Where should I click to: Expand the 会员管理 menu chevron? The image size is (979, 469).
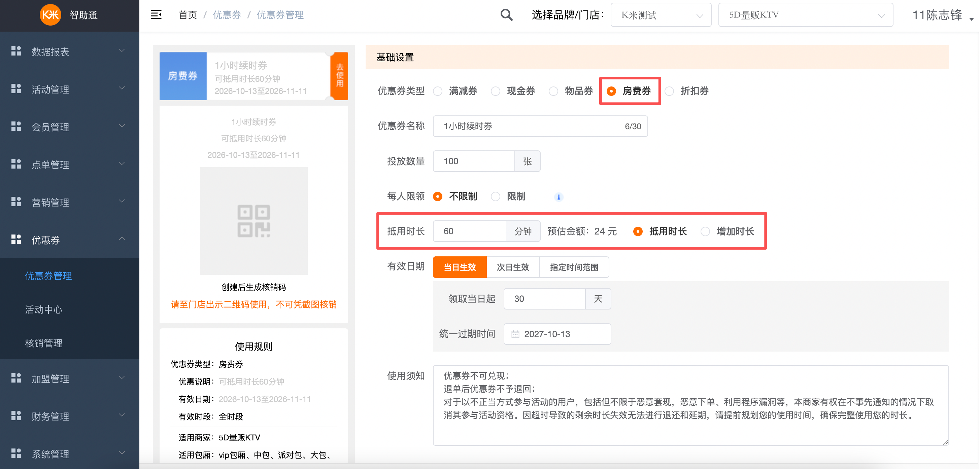122,126
